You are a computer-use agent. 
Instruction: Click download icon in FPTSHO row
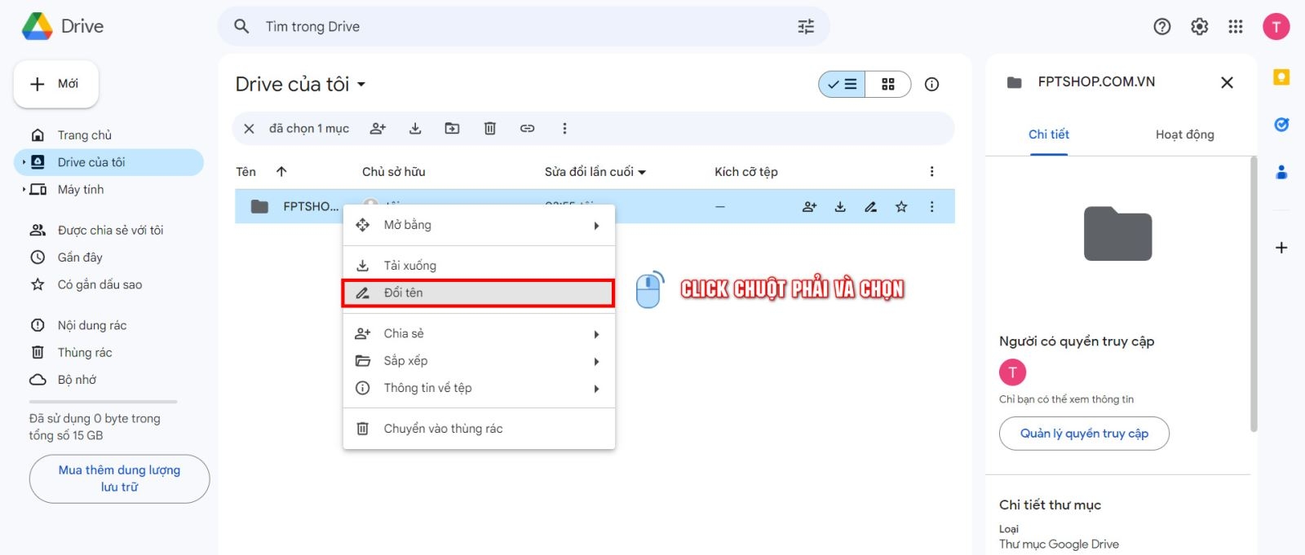(x=840, y=207)
